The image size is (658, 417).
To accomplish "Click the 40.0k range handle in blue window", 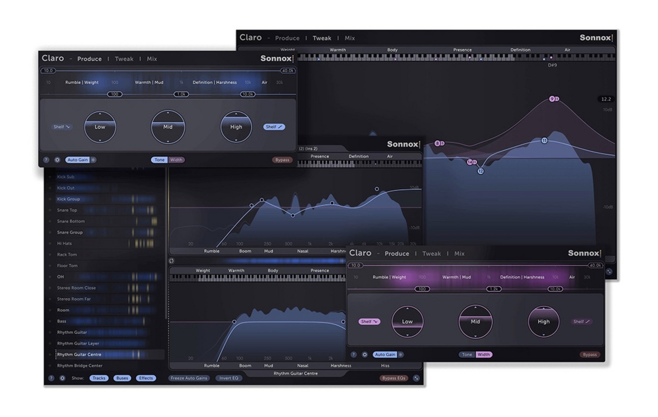I will tap(288, 70).
